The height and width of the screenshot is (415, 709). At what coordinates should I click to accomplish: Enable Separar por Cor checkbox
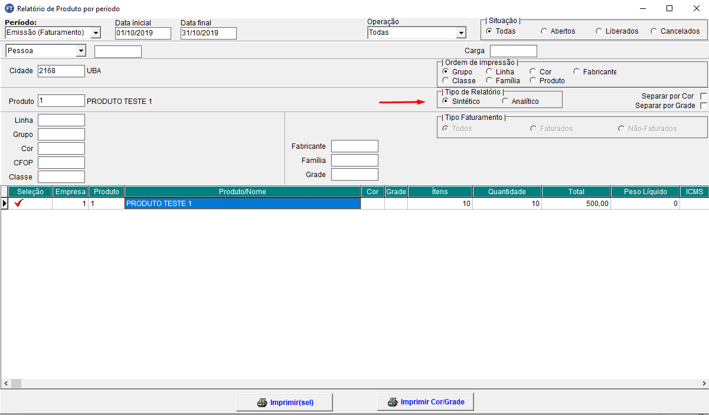tap(703, 96)
